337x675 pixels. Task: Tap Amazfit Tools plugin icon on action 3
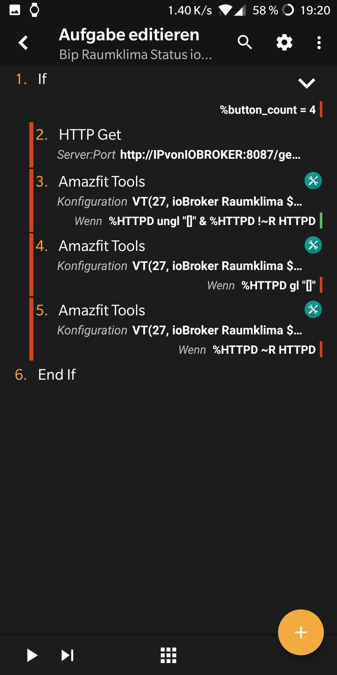(313, 181)
